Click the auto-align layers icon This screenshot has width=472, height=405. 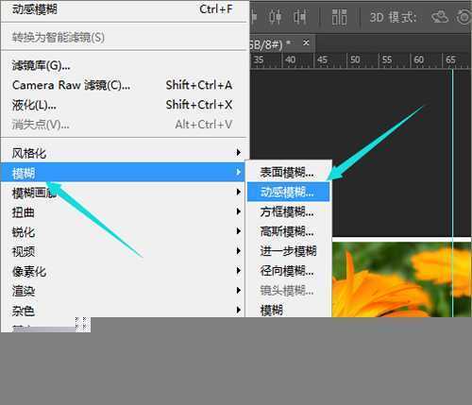tap(340, 17)
